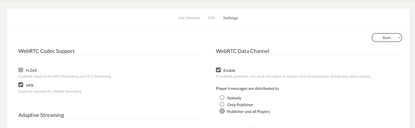Choose Only Publisher radio button
This screenshot has width=415, height=128.
tap(222, 104)
